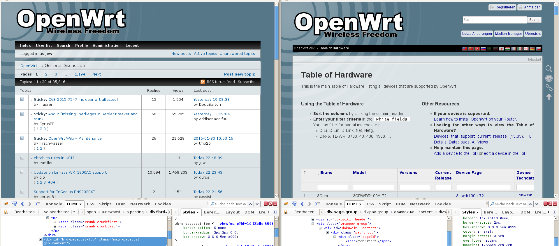Toggle command line in left Firebug panel
This screenshot has width=559, height=246.
38,204
